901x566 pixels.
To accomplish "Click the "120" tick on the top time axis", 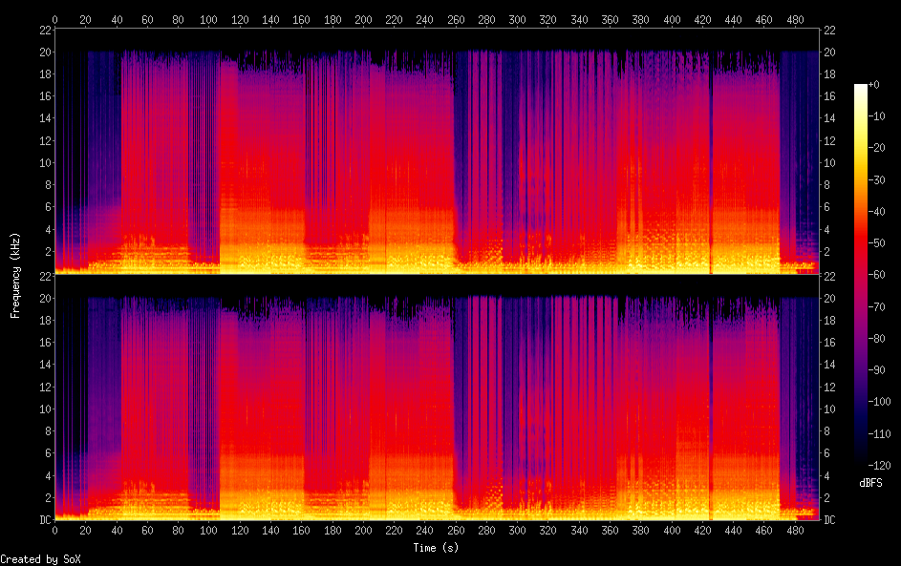I will coord(240,19).
